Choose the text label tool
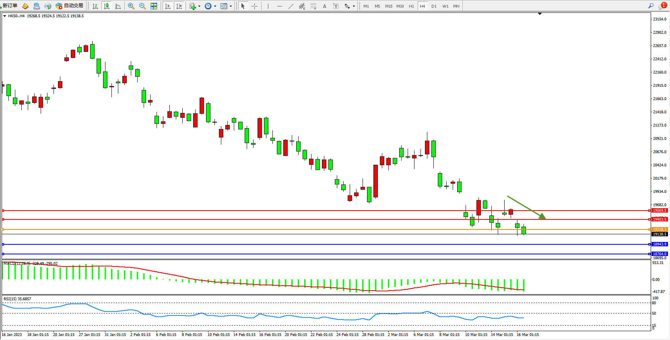The width and height of the screenshot is (670, 340). (x=324, y=6)
